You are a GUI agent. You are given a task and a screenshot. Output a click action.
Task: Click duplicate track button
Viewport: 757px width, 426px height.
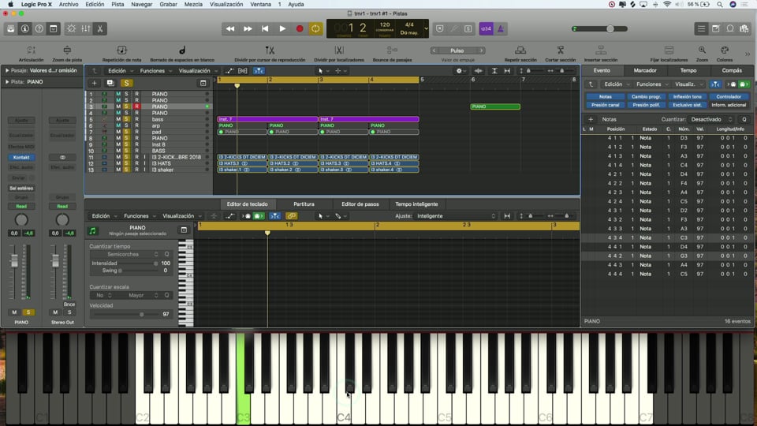pos(110,83)
